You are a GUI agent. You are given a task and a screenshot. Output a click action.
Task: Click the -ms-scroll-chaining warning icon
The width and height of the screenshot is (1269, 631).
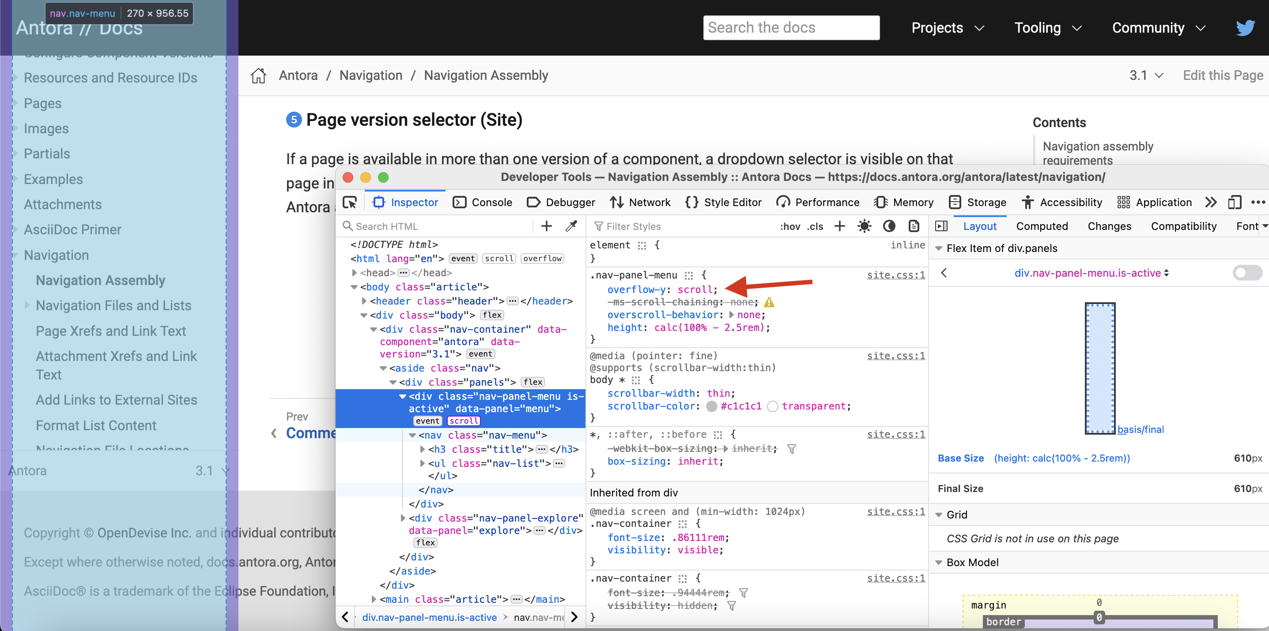point(769,302)
